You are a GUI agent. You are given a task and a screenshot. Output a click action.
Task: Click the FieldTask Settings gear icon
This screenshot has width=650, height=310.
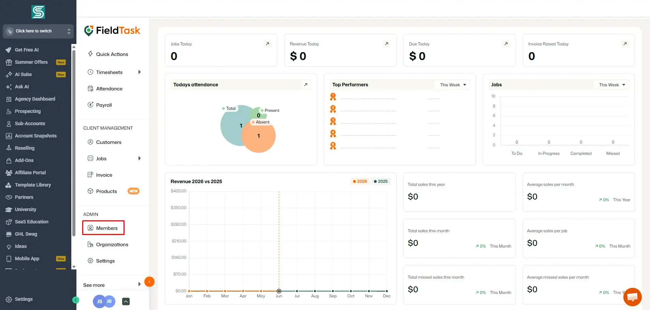pos(90,261)
